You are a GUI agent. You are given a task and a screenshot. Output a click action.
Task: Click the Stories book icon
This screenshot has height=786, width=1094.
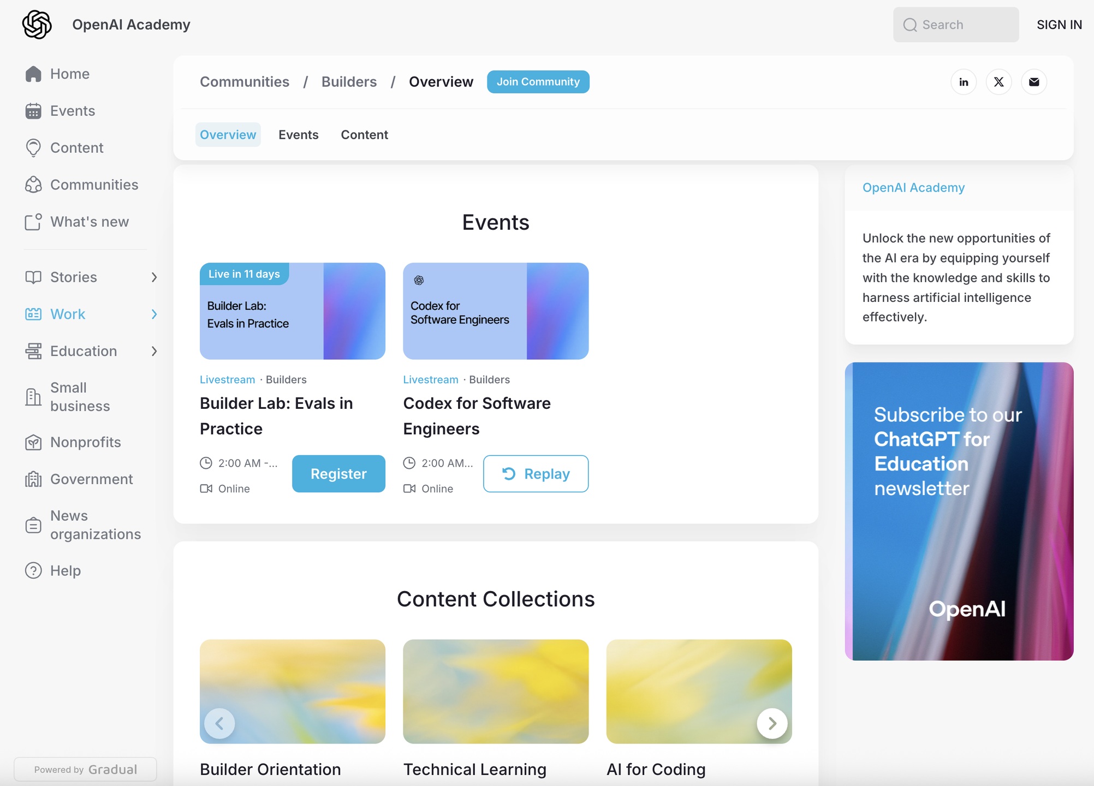click(33, 277)
